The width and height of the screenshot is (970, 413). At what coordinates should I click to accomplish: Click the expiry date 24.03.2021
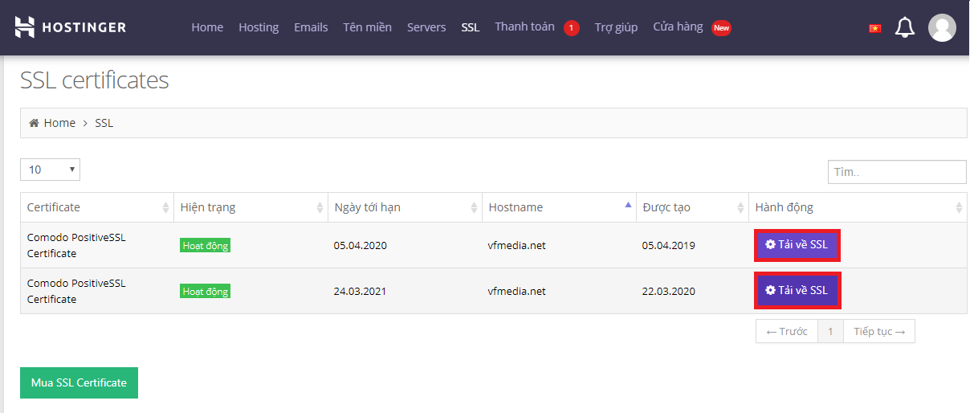pyautogui.click(x=361, y=292)
